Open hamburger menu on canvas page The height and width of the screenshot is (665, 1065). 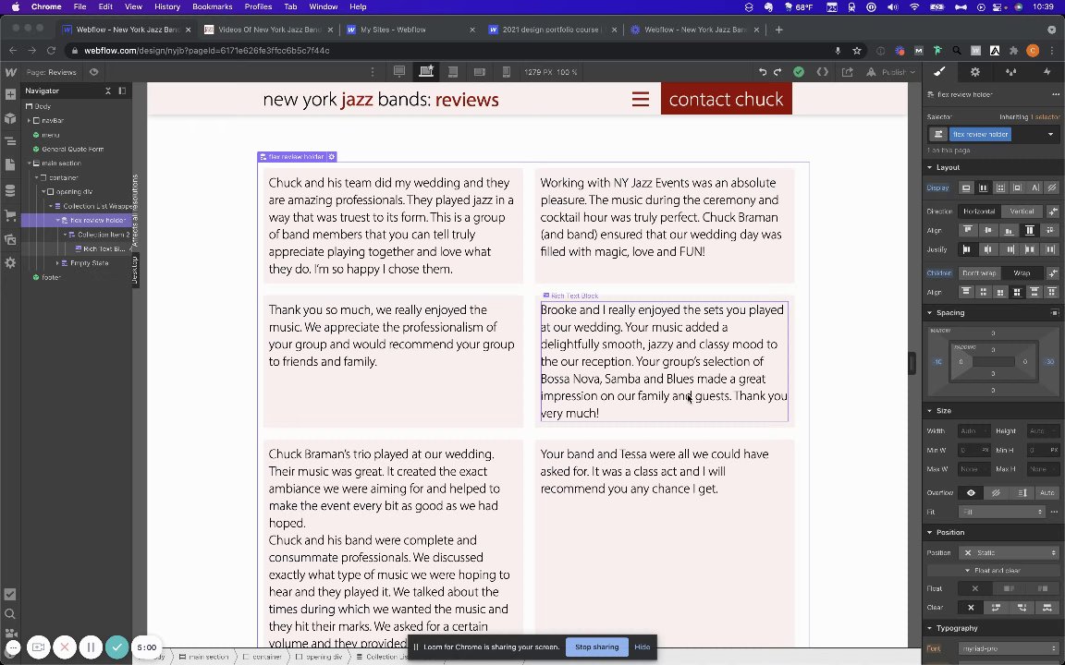pyautogui.click(x=641, y=99)
